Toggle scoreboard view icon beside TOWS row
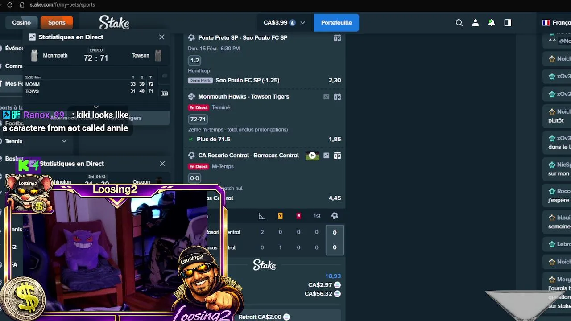 click(x=164, y=94)
